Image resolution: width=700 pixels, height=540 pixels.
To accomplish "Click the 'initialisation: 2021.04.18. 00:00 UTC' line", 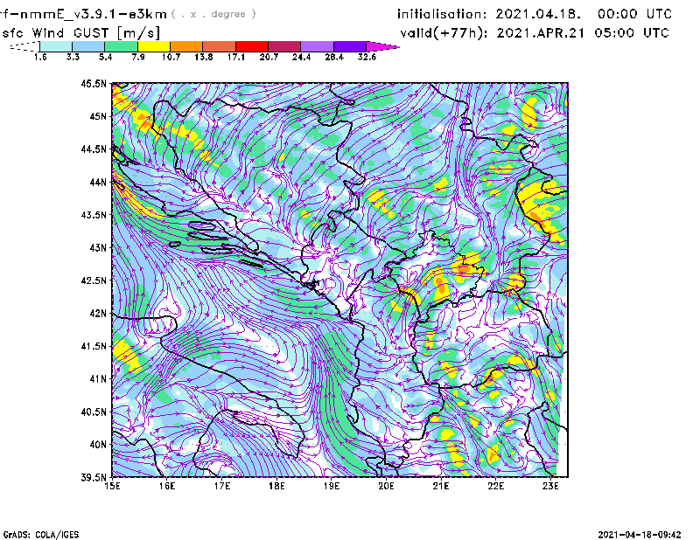I will tap(535, 14).
